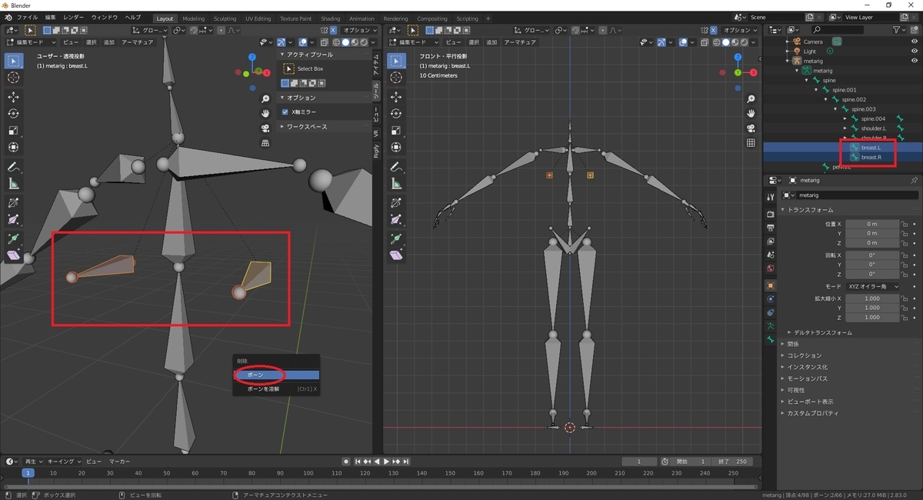Select the Annotate tool in left viewport
The image size is (923, 500).
coord(14,167)
